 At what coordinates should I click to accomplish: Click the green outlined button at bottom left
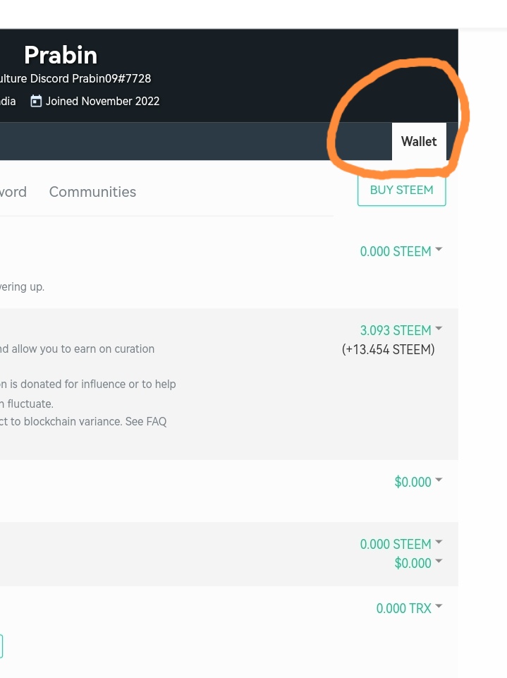click(1, 646)
